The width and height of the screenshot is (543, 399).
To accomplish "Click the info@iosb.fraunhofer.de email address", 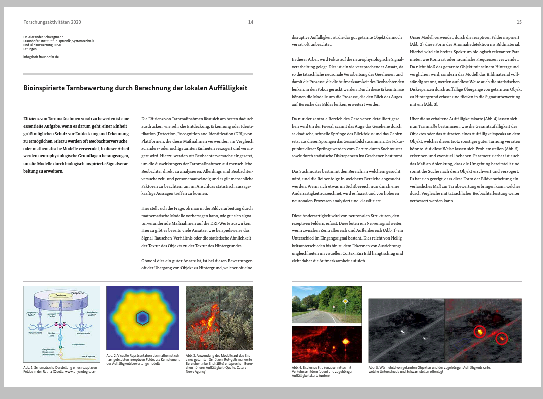I will pos(41,57).
